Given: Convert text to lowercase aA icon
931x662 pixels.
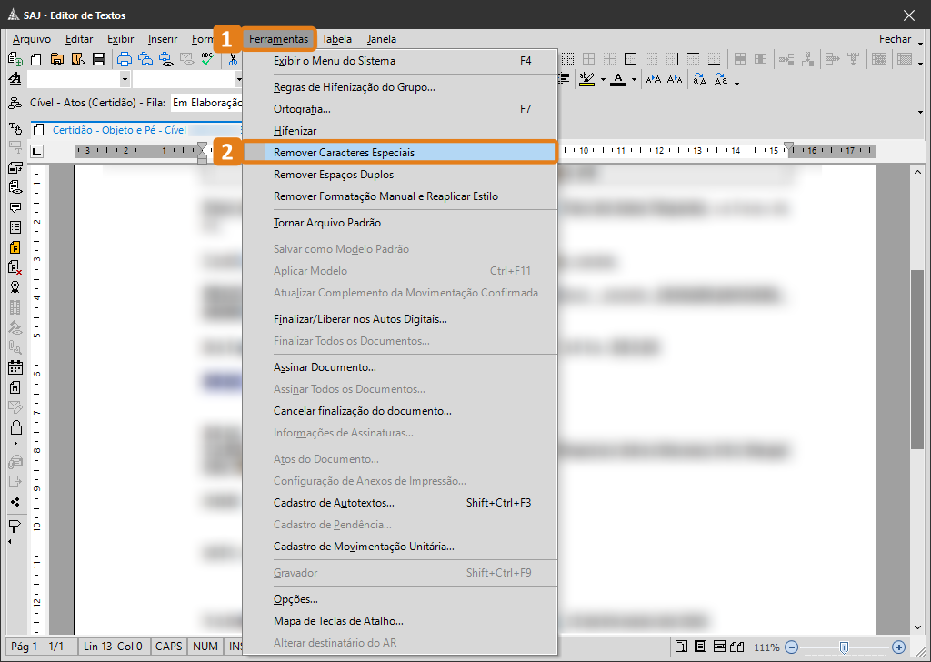Looking at the screenshot, I should [x=700, y=79].
